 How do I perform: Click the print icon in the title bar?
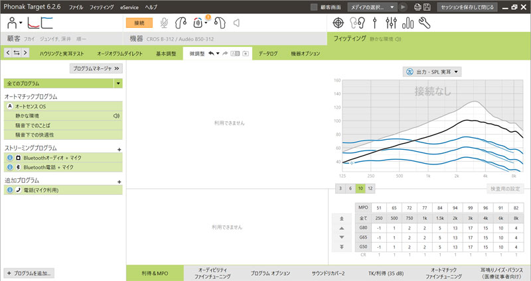point(417,7)
